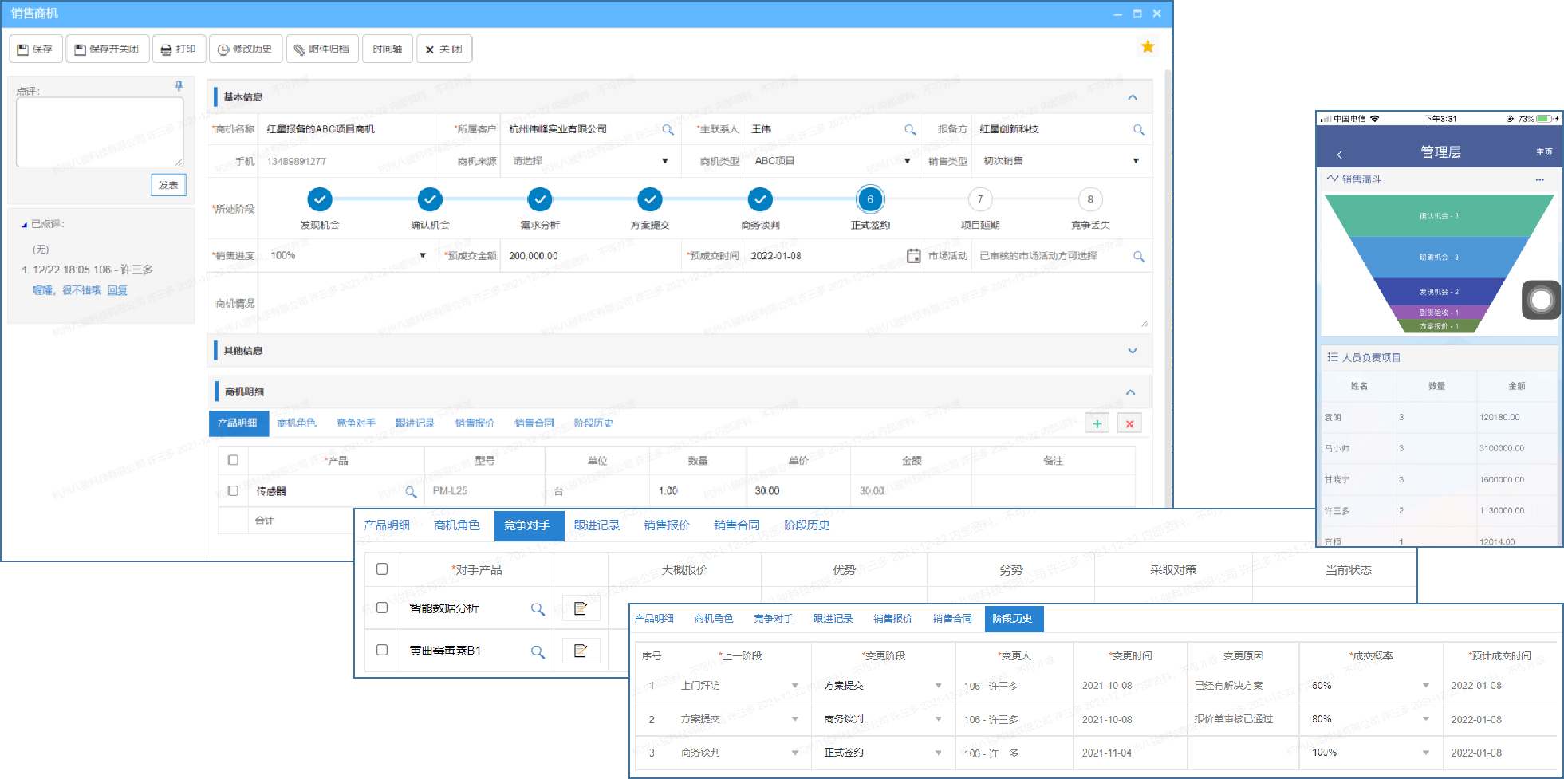Check the 传感器 product row checkbox

tap(232, 490)
